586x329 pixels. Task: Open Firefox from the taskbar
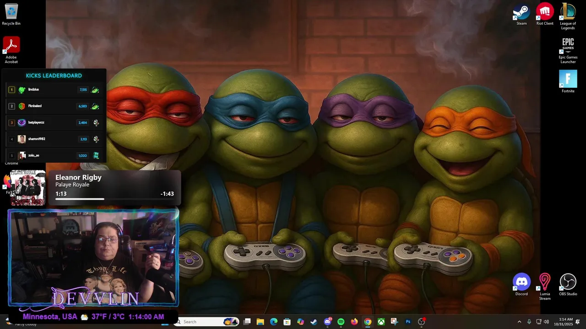click(354, 322)
